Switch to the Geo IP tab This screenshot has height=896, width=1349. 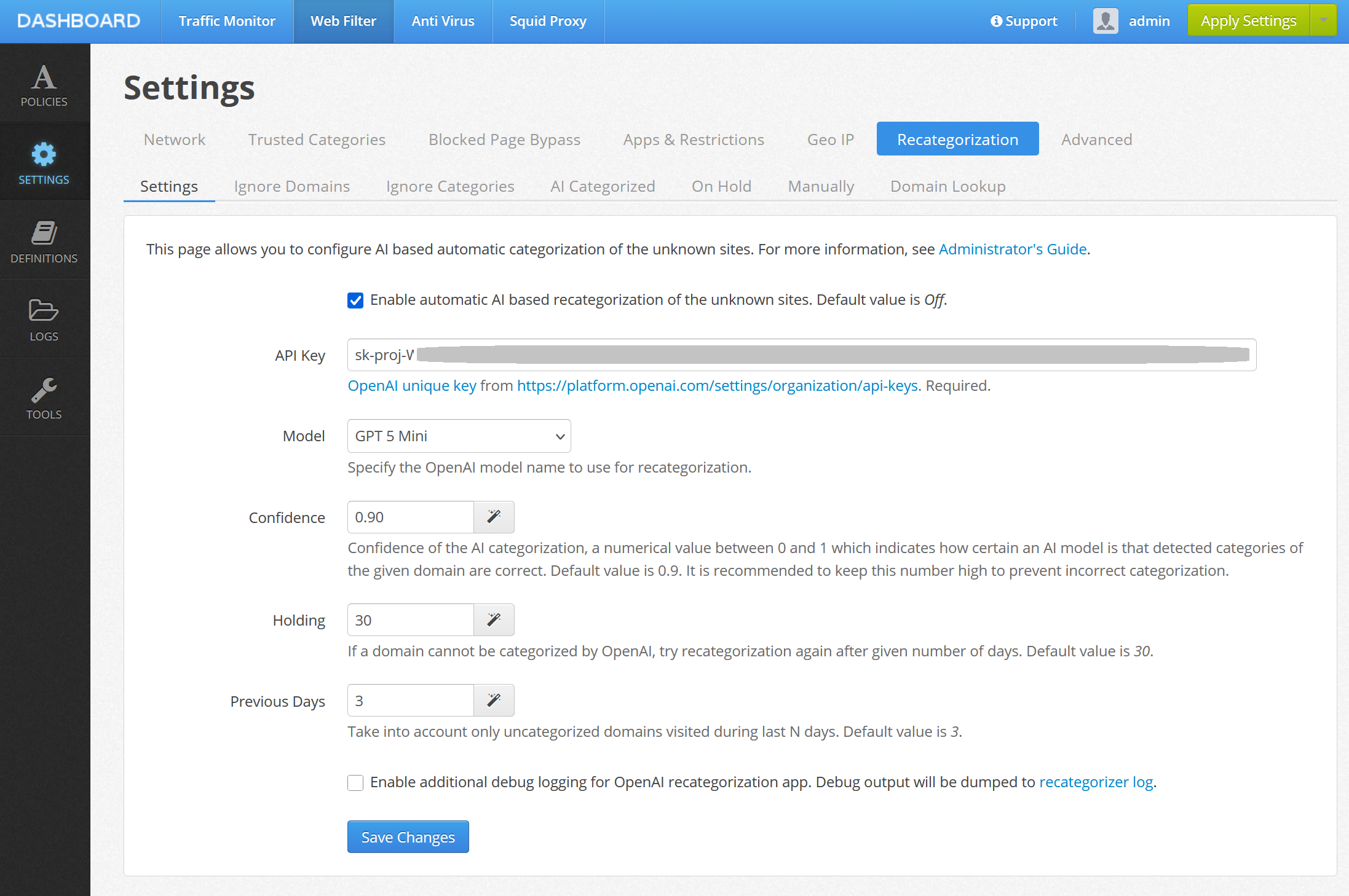[x=831, y=140]
